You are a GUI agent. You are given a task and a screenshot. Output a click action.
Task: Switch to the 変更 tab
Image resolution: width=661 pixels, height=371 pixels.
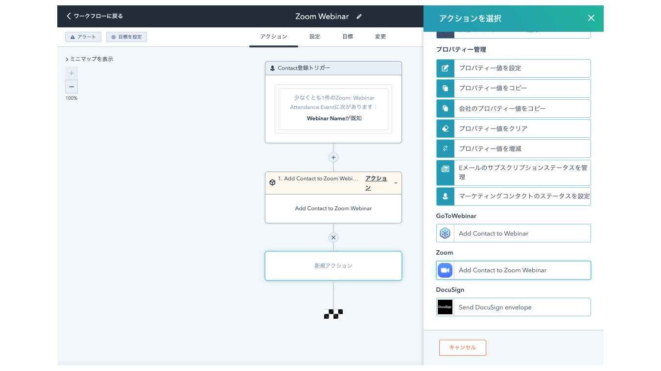(380, 37)
